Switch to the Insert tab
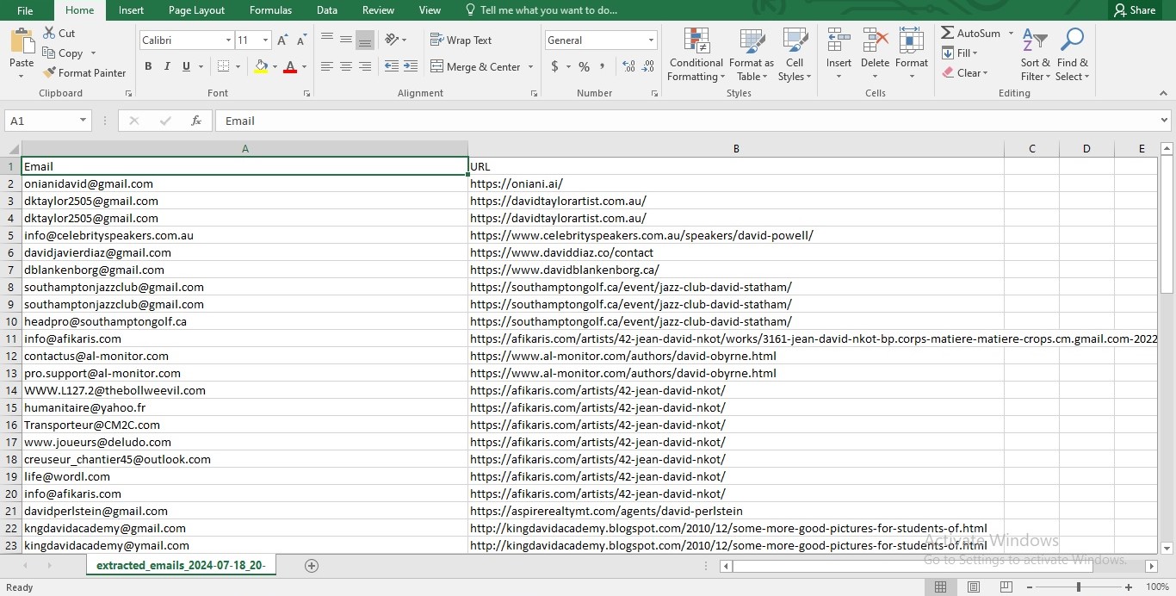Screen dimensions: 1176x596 tap(131, 10)
